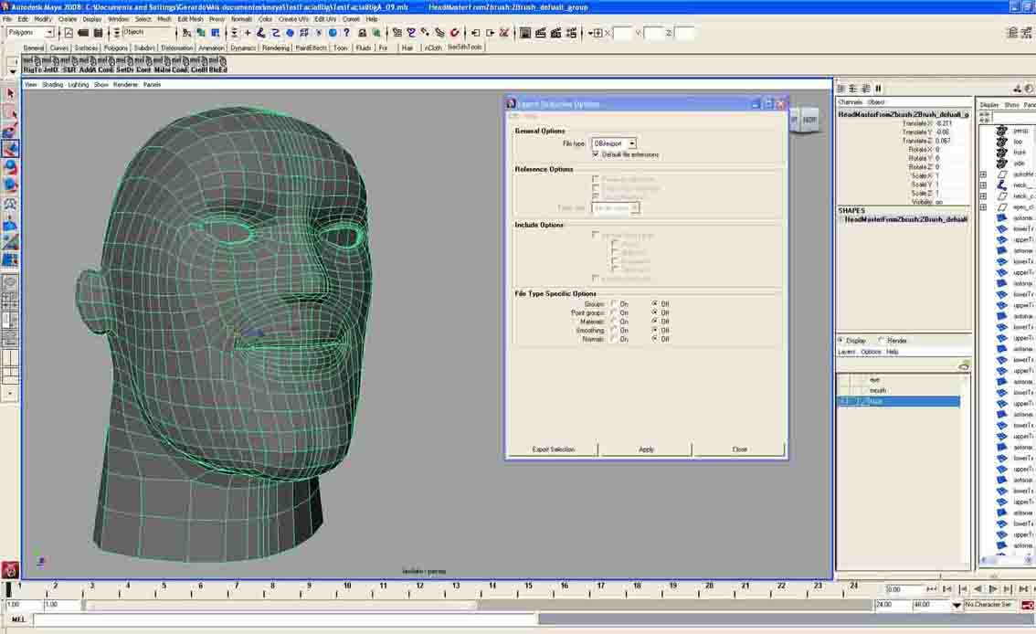Toggle the Default file extensions checkbox
The height and width of the screenshot is (634, 1036).
pyautogui.click(x=595, y=154)
